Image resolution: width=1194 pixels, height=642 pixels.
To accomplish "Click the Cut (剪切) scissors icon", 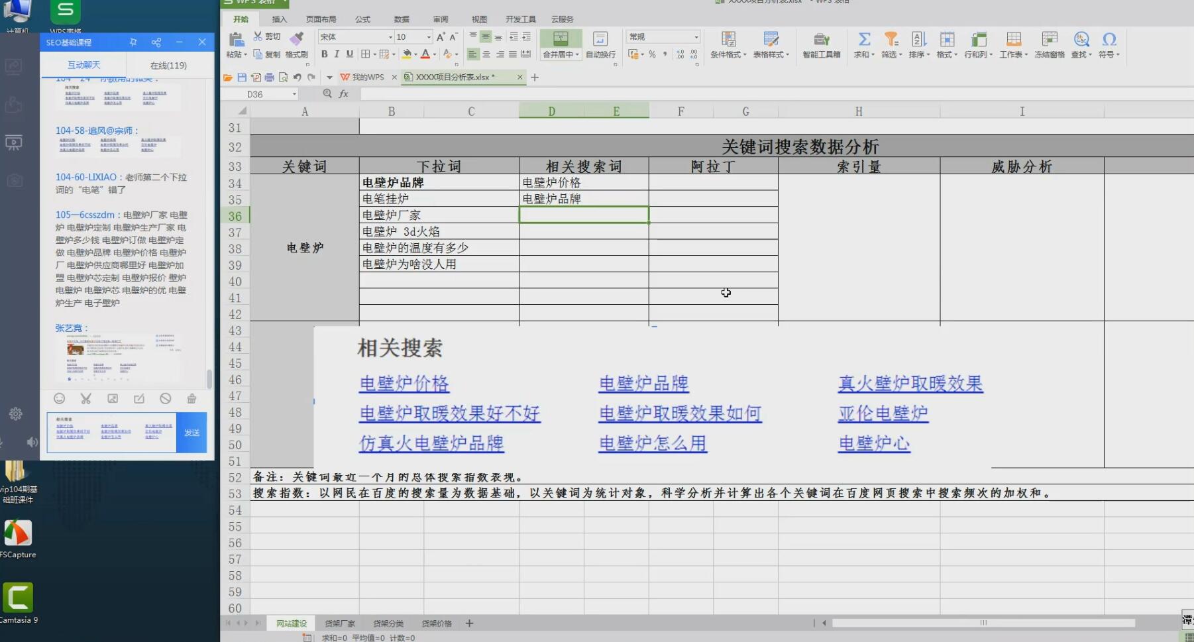I will click(258, 36).
